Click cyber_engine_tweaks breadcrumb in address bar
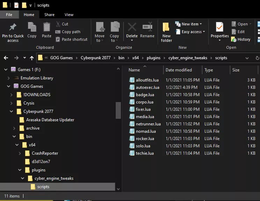The height and width of the screenshot is (201, 260). tap(188, 58)
